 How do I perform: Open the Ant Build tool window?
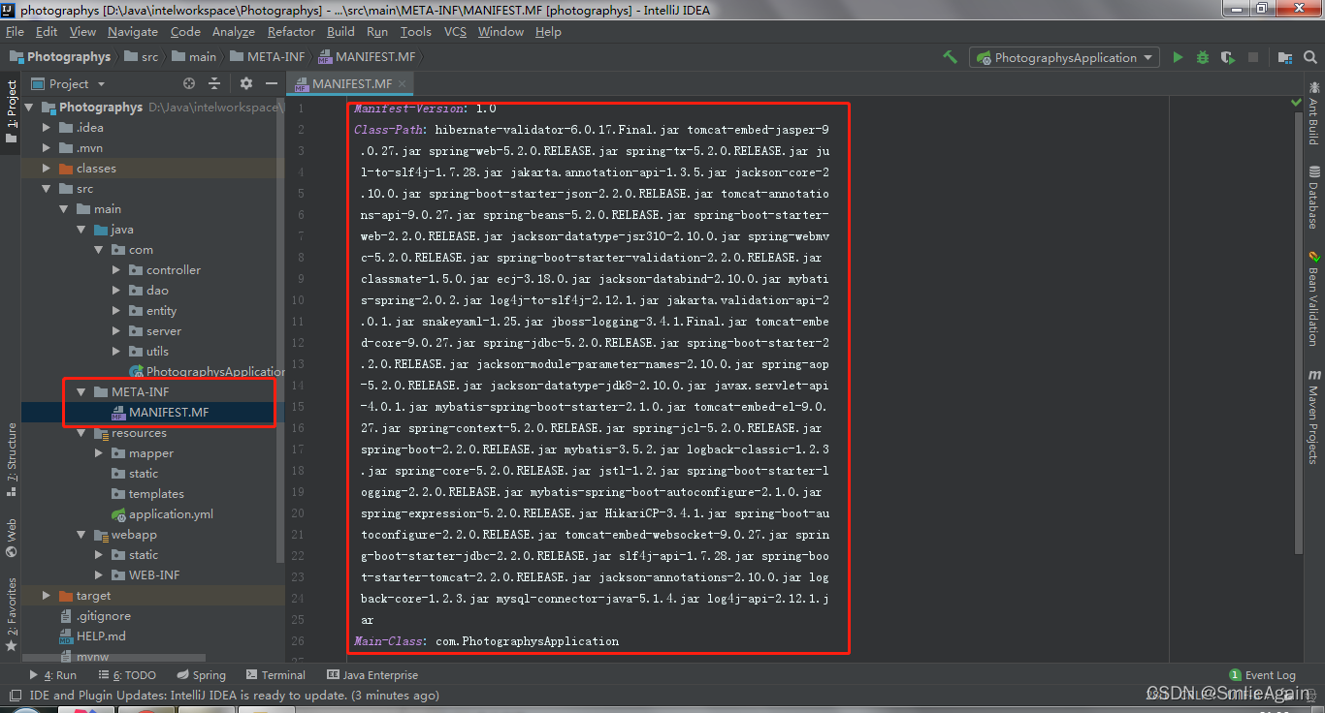1314,114
